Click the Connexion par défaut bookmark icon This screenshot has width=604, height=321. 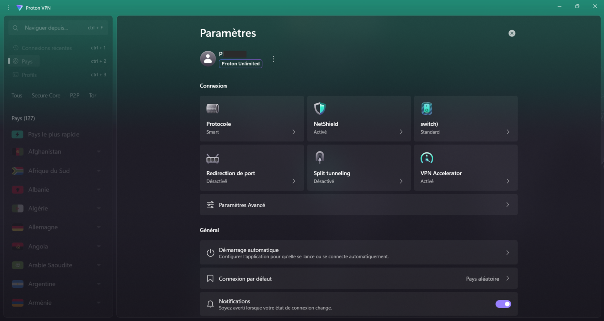[x=210, y=278]
